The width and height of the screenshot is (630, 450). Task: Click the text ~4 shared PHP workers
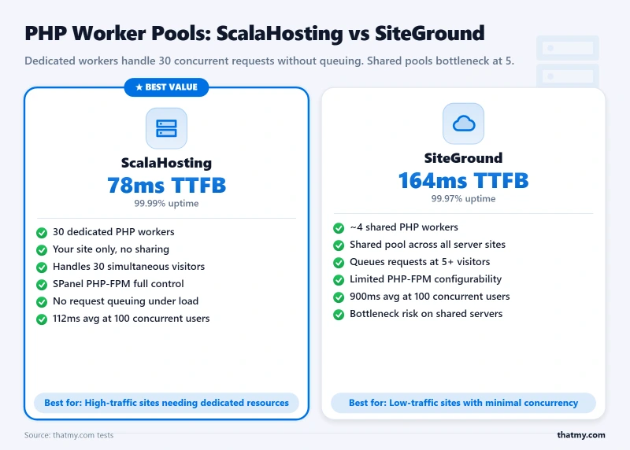[404, 227]
